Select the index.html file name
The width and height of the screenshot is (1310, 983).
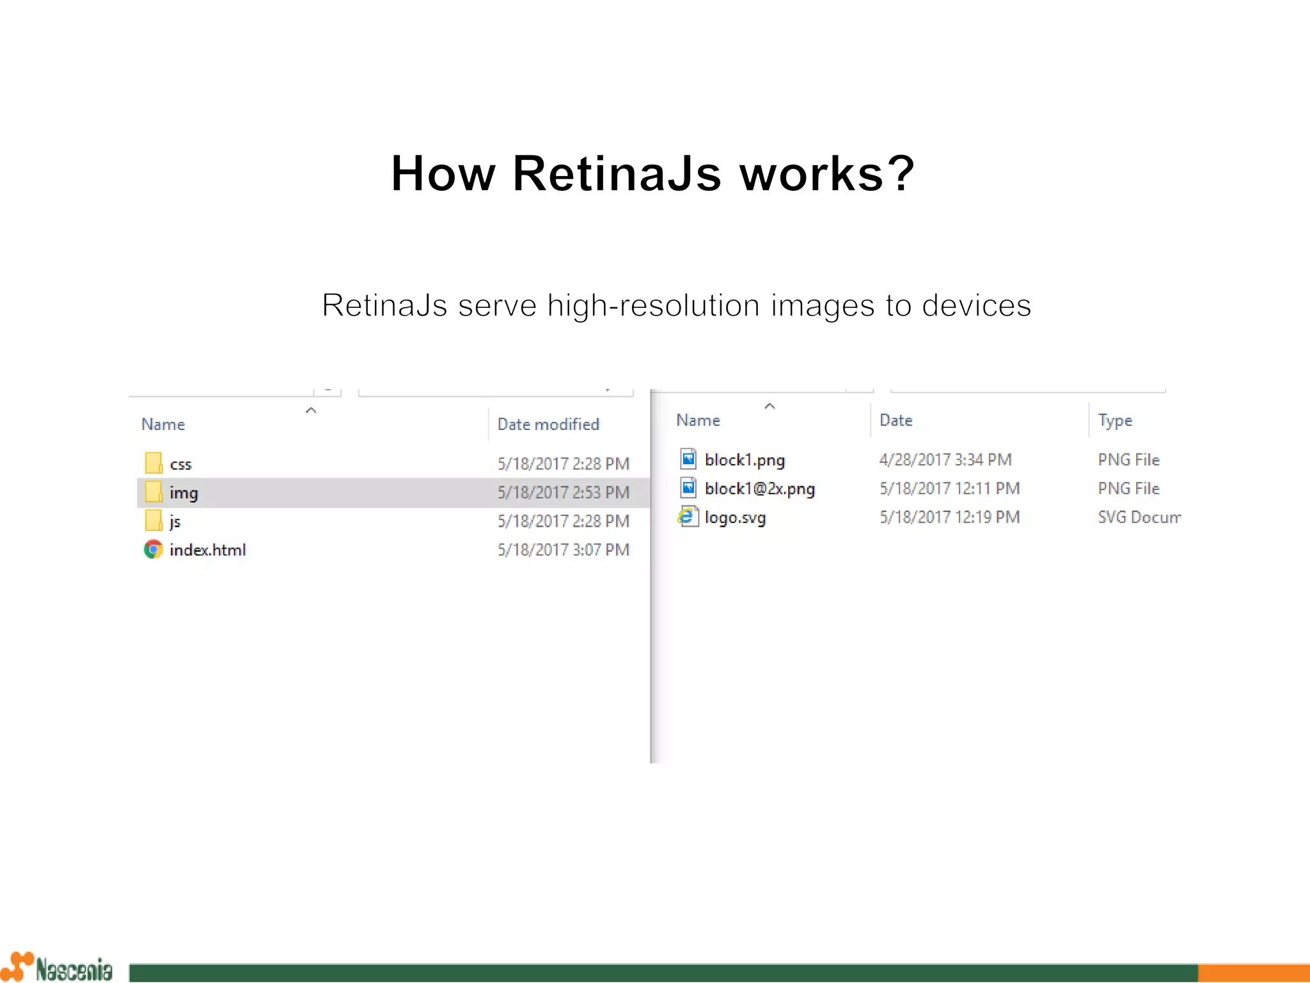(x=207, y=550)
